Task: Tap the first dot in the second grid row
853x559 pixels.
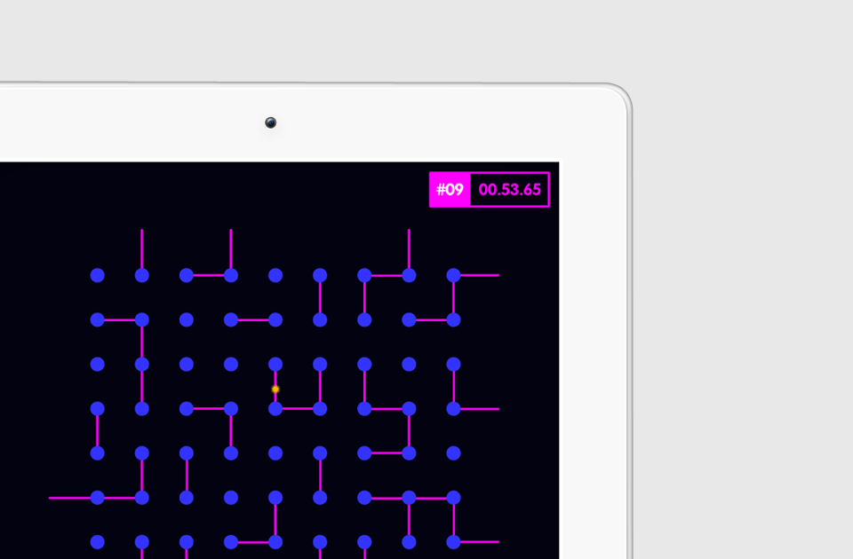Action: [98, 319]
